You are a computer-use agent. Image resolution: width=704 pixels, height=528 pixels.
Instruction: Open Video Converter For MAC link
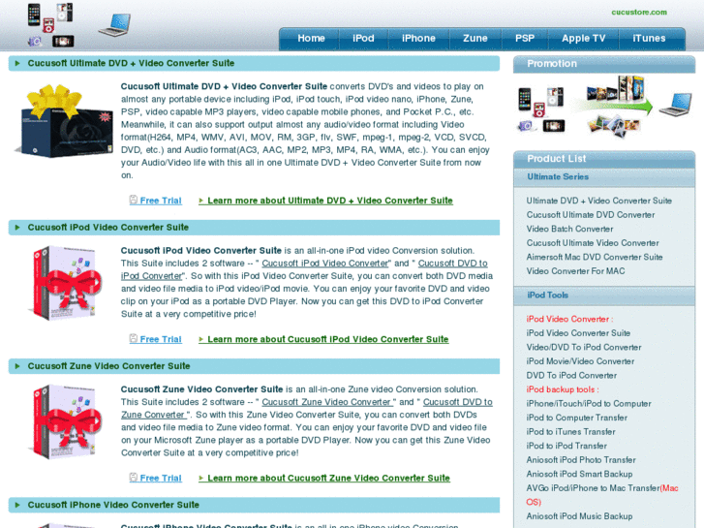pyautogui.click(x=575, y=271)
